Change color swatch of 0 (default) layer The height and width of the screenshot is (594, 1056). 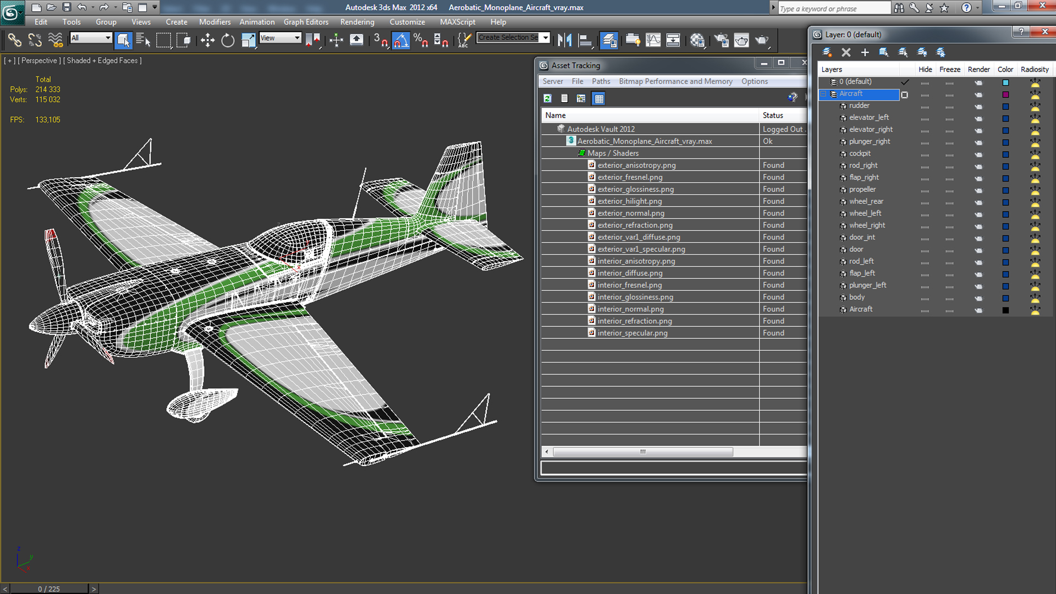click(x=1005, y=82)
